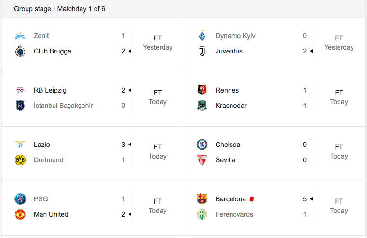
Task: Click the Chelsea club crest
Action: 202,145
